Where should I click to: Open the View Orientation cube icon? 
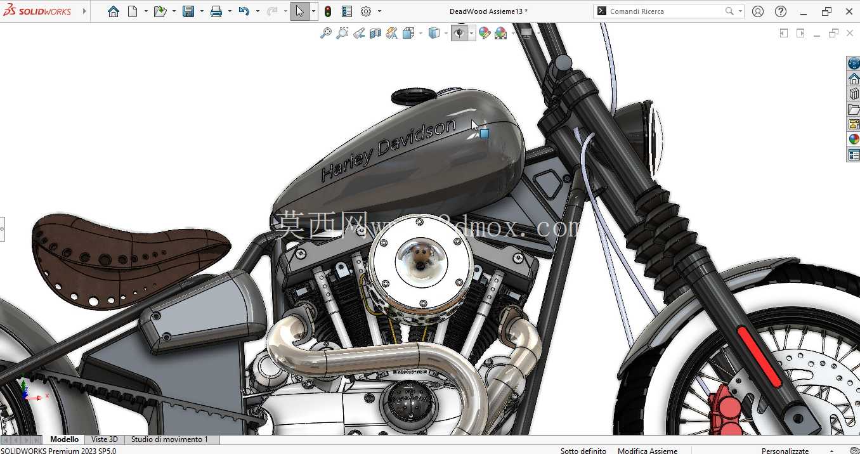[x=408, y=33]
